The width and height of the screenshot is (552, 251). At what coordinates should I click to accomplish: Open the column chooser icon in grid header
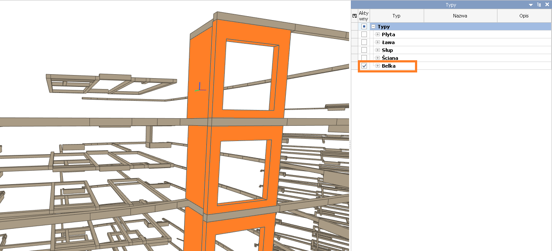[x=354, y=16]
